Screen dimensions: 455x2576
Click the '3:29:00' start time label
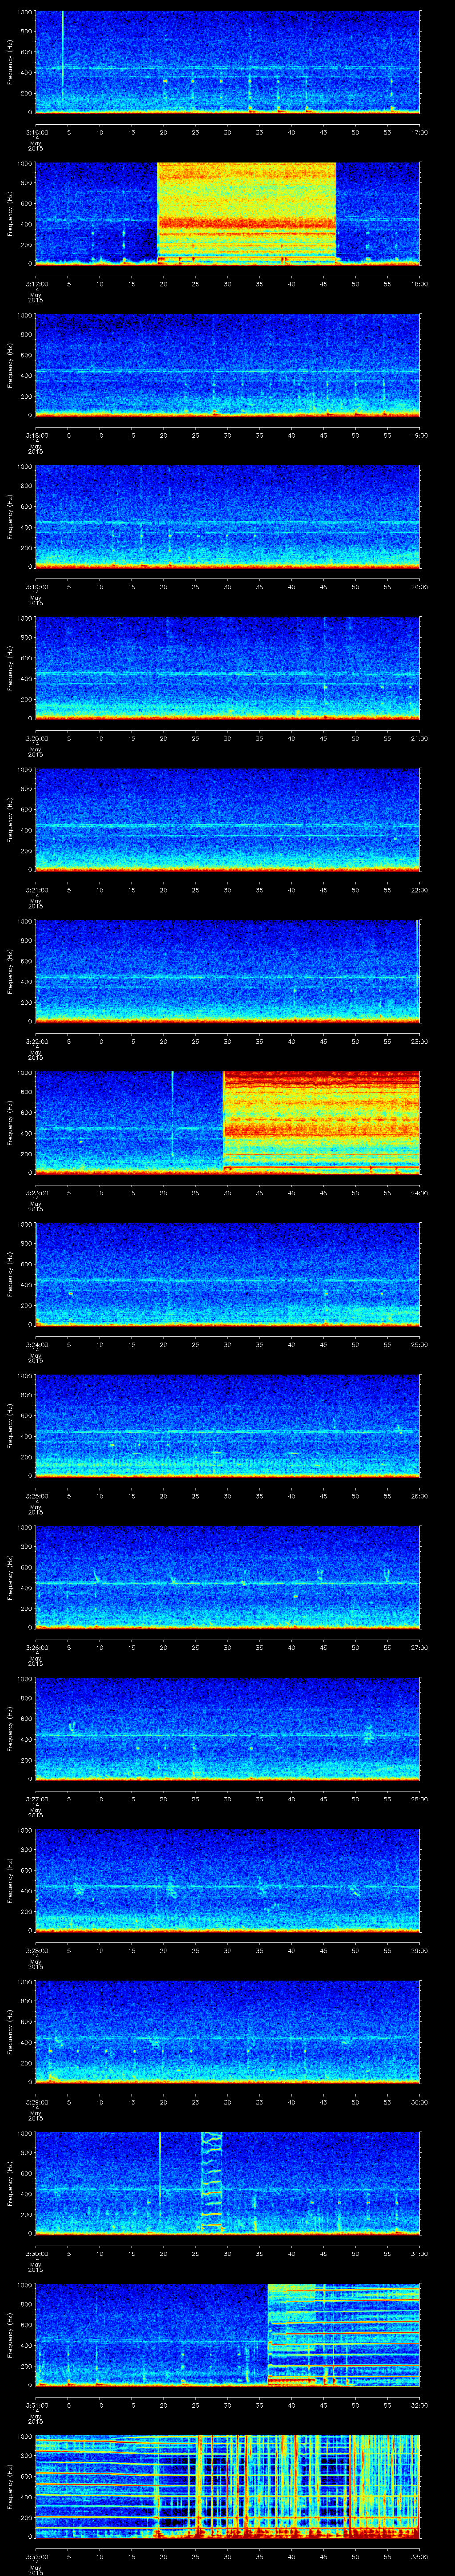(36, 2101)
